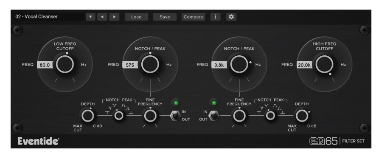Screen dimensions: 382x158
Task: Click the 80.0 Hz frequency value field
Action: [x=45, y=65]
